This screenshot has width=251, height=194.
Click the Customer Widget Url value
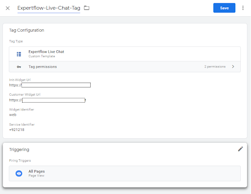[48, 100]
